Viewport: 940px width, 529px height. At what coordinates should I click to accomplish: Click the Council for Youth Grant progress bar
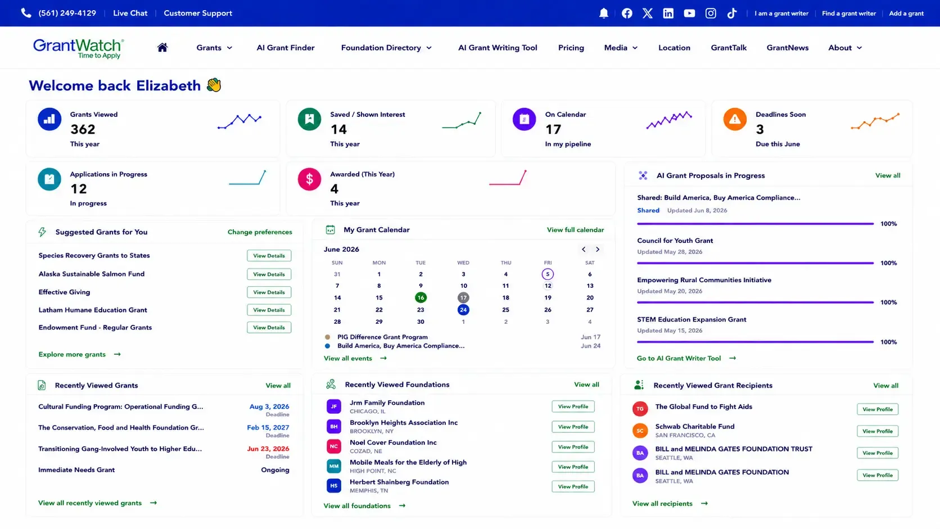[x=755, y=263]
